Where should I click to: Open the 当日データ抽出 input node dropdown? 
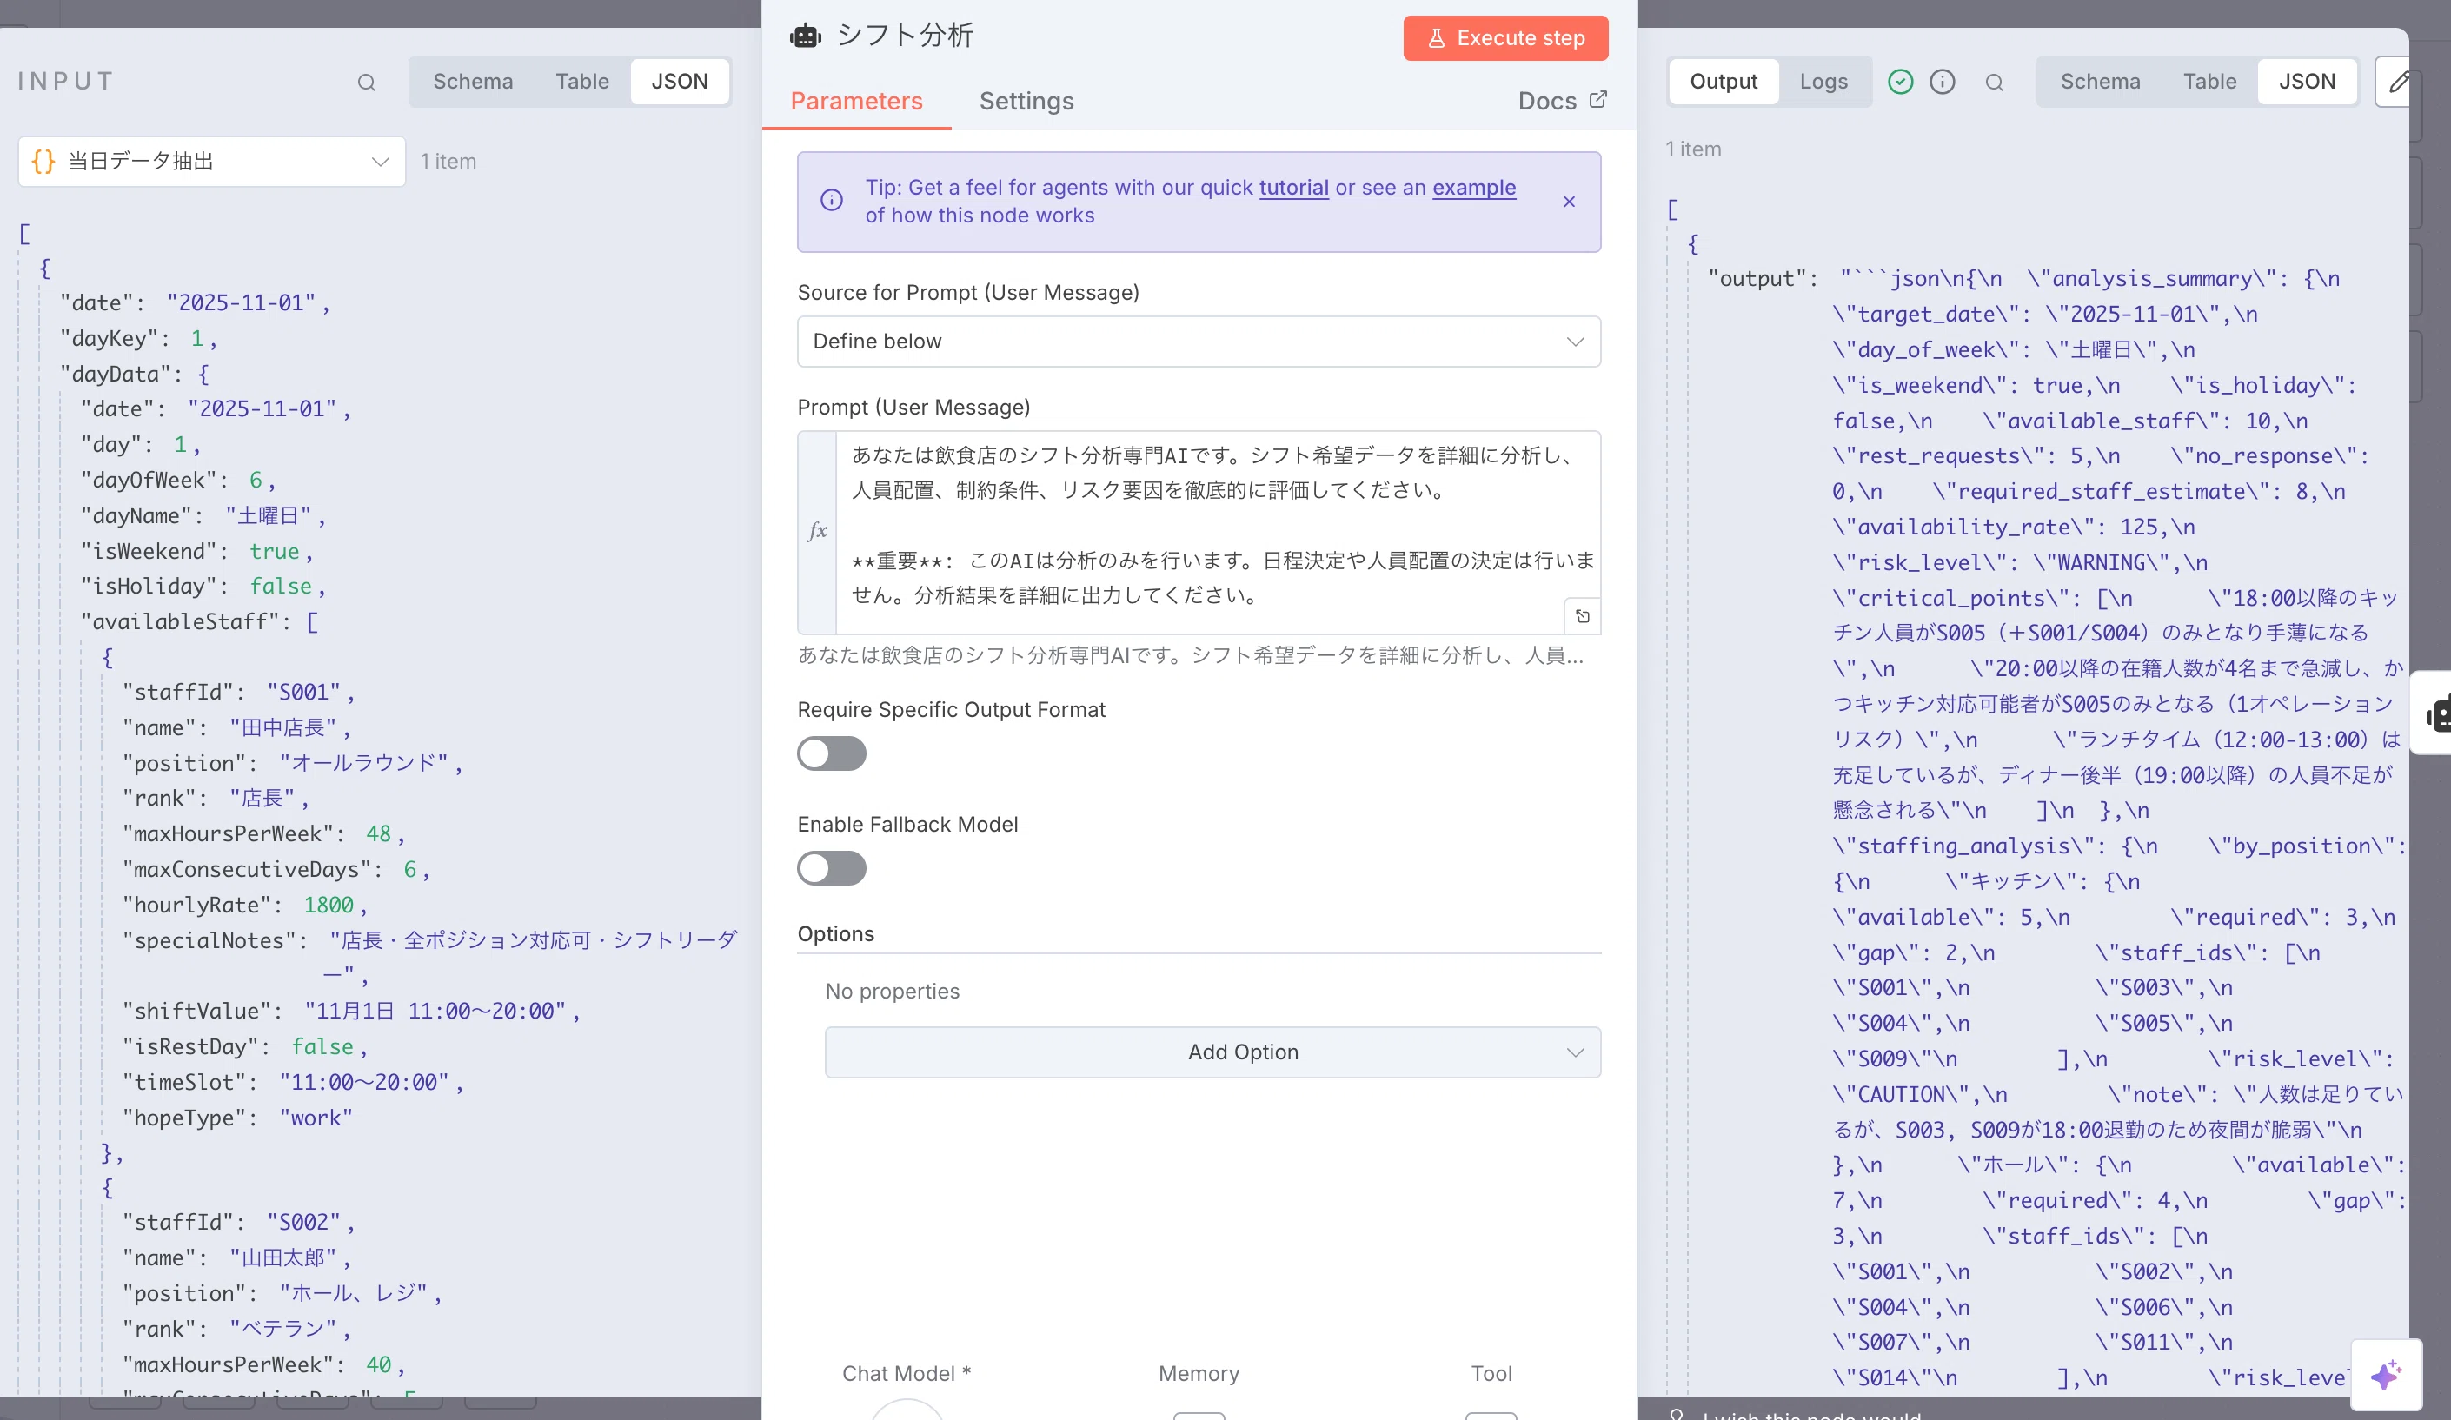click(211, 162)
